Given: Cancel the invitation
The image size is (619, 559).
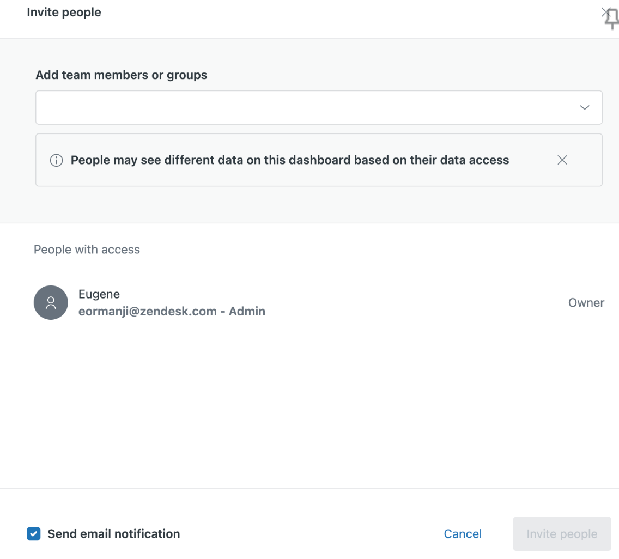Looking at the screenshot, I should (463, 534).
